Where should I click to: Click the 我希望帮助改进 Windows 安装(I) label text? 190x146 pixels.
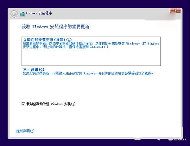51,104
